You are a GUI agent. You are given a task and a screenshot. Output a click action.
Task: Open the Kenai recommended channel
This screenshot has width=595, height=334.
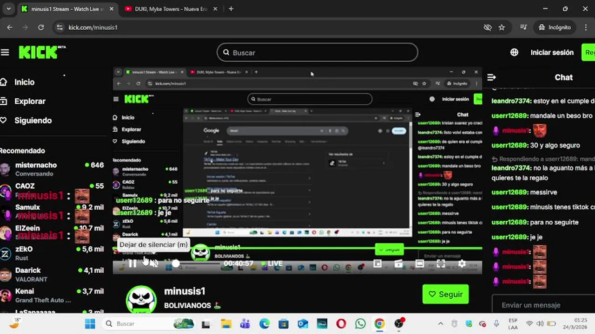click(x=52, y=295)
